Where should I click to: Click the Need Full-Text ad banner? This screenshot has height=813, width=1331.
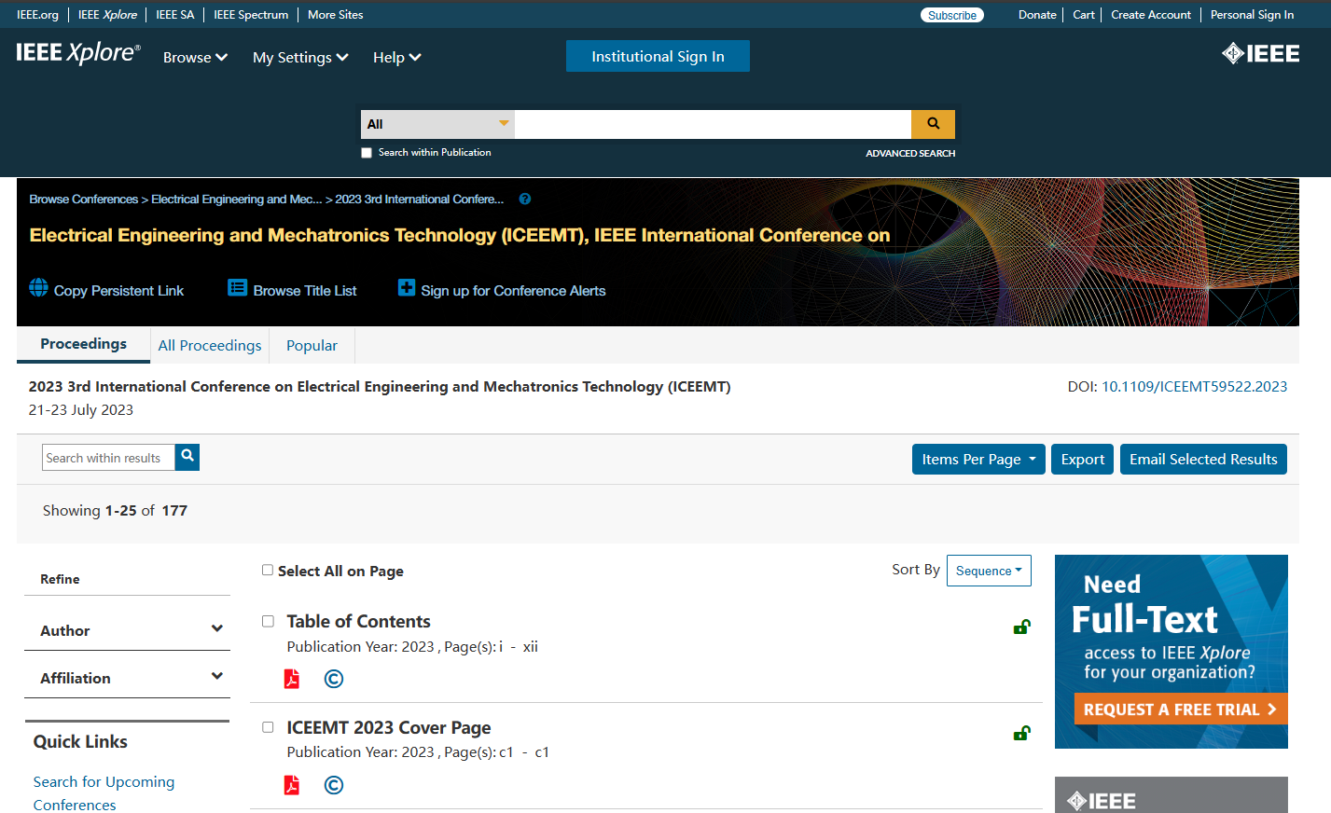1171,651
